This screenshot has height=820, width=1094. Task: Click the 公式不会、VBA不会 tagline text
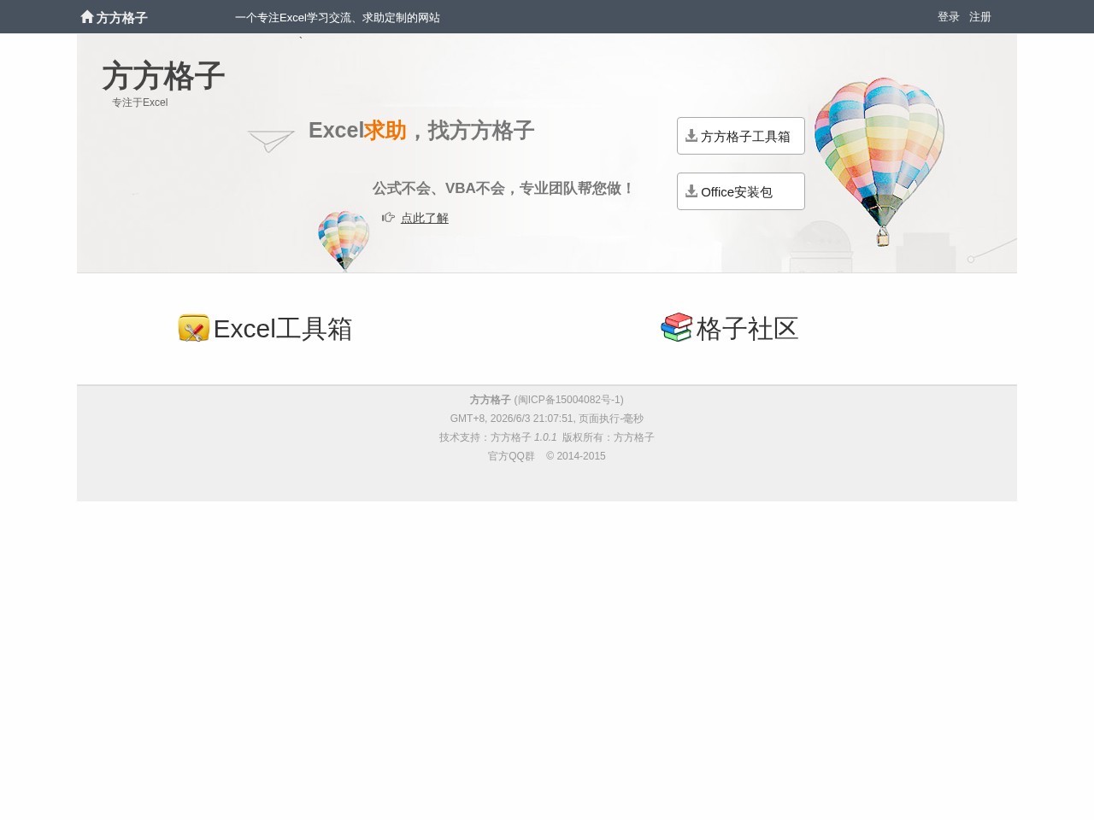503,188
